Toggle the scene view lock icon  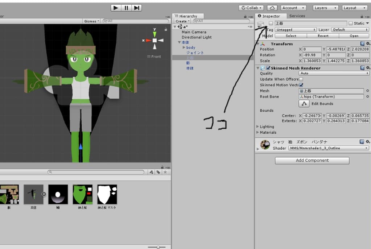point(166,29)
